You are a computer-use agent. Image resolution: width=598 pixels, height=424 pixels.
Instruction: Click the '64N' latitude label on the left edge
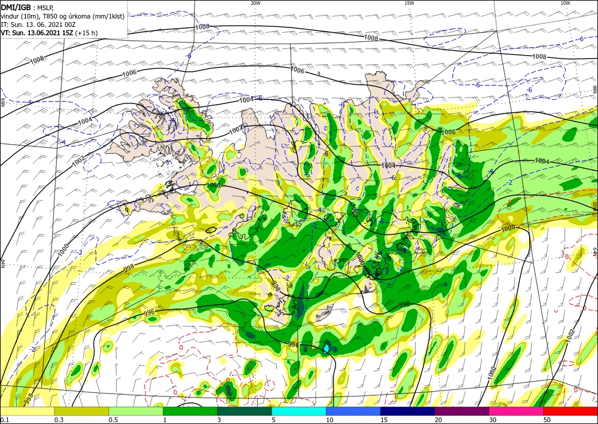[2, 264]
